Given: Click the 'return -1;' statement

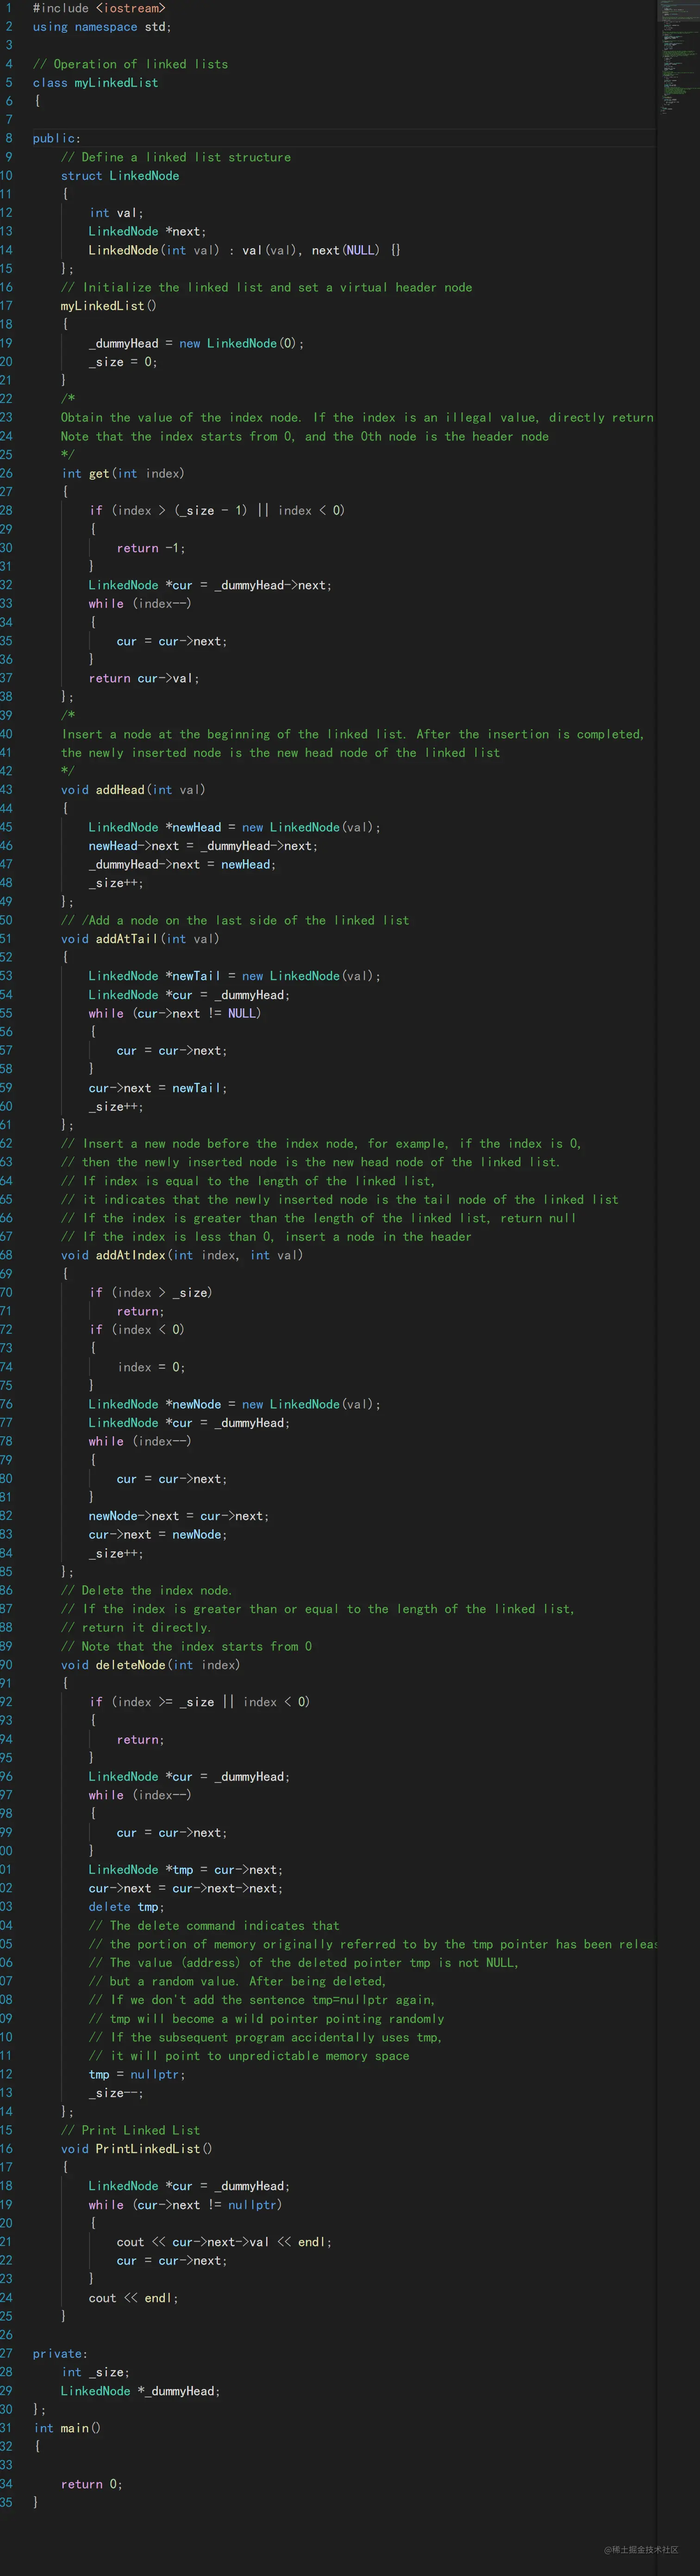Looking at the screenshot, I should [x=151, y=549].
